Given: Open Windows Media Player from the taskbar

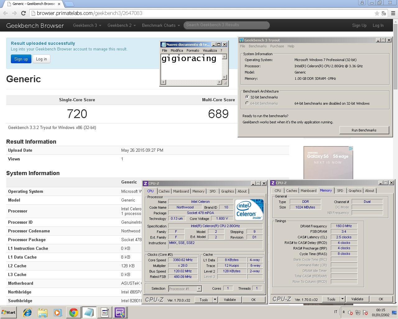Looking at the screenshot, I should (58, 312).
